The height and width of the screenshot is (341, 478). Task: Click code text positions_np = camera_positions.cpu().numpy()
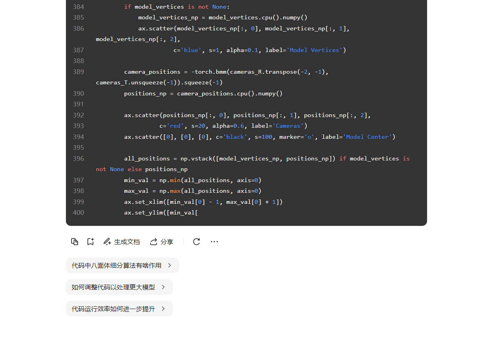click(x=203, y=93)
